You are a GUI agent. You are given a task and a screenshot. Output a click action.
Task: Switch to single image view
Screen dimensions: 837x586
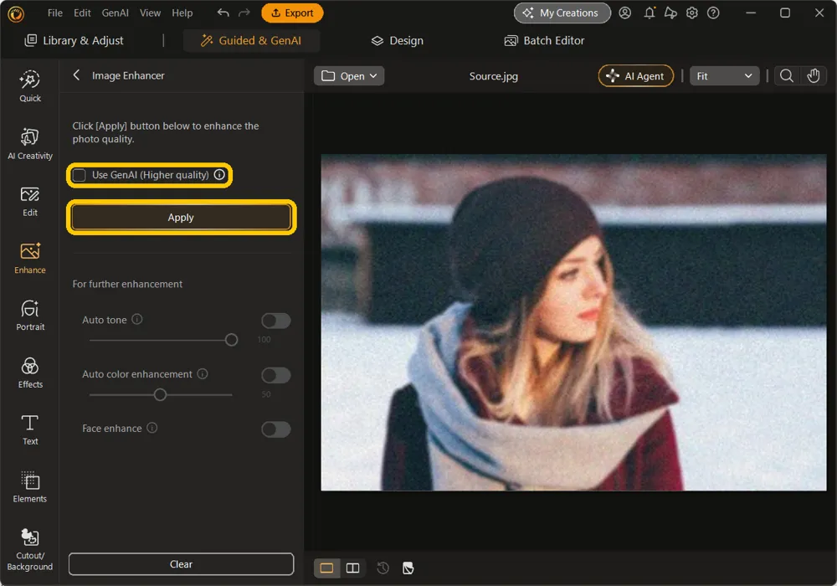326,568
